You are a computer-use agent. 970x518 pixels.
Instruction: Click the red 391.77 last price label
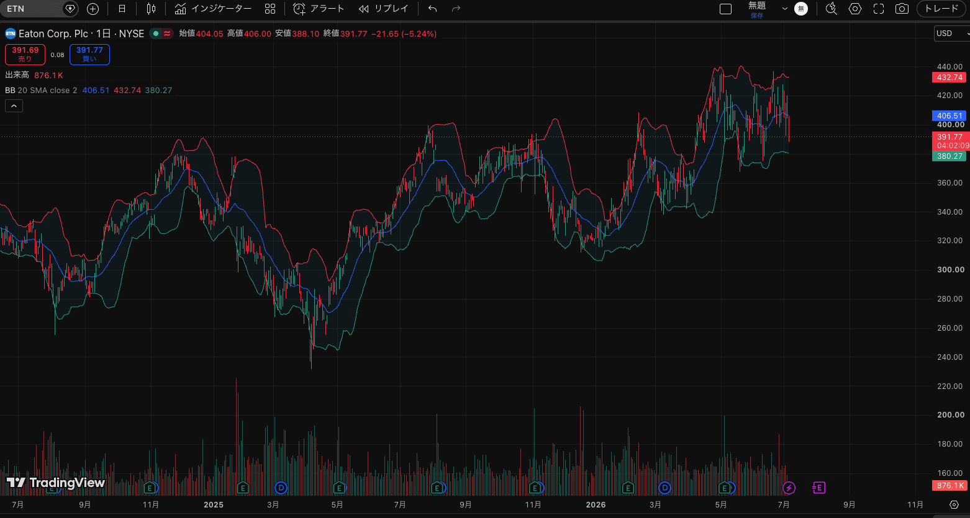pyautogui.click(x=950, y=137)
